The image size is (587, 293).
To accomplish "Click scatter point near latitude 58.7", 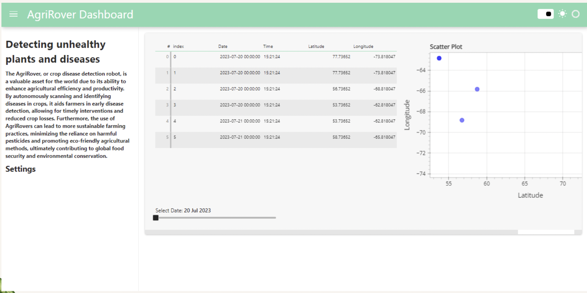I will pyautogui.click(x=477, y=89).
